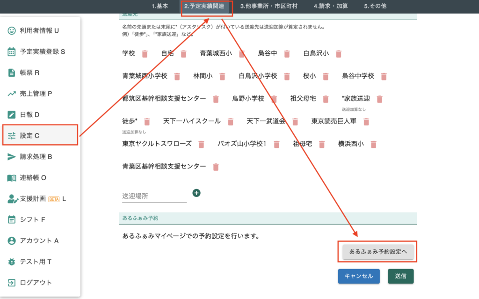Delete the 学校 pickup destination
This screenshot has height=299, width=479.
[x=145, y=54]
